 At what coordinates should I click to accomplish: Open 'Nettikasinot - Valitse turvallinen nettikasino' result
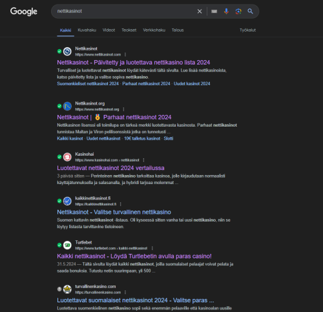point(114,212)
